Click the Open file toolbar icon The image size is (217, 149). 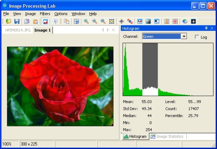(x=8, y=21)
